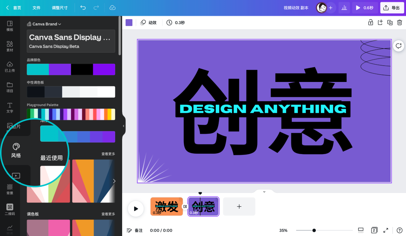Select the Canva Sans Display font set

(71, 41)
